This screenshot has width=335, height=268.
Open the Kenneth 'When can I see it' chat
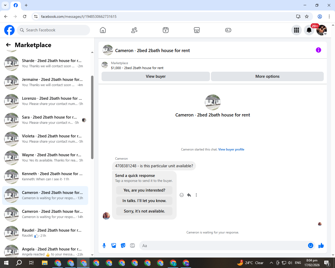[x=45, y=177]
